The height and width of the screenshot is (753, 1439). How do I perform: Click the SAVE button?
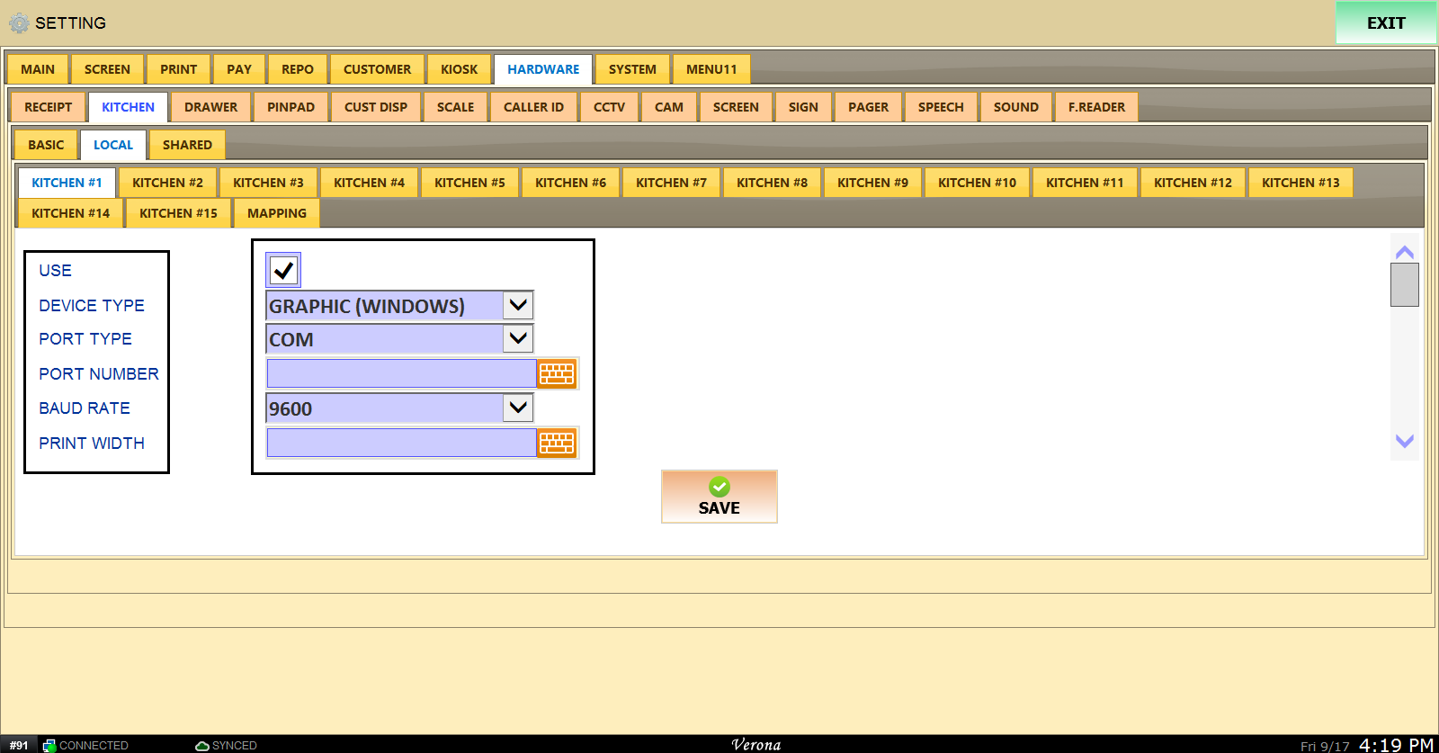point(719,497)
